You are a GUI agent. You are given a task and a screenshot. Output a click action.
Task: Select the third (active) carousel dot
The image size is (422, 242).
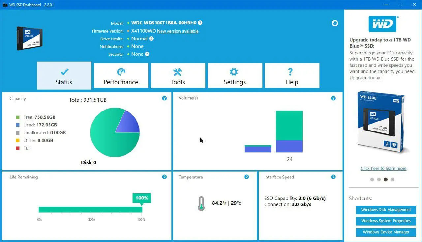[386, 179]
